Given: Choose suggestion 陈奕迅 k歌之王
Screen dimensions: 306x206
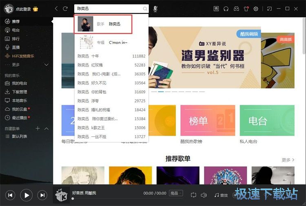Looking at the screenshot, I should 111,128.
